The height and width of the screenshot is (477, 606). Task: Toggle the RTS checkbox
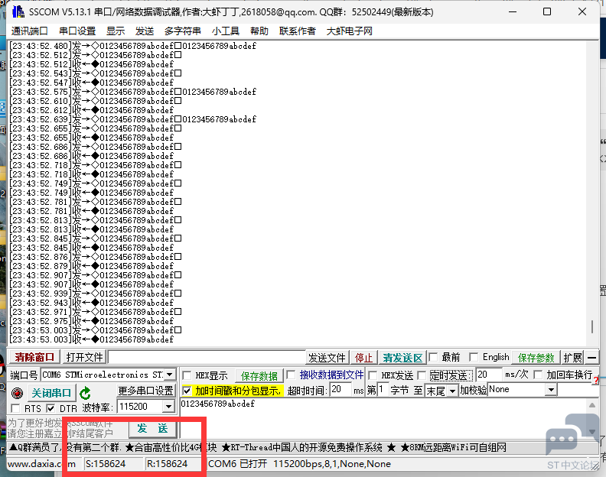15,408
